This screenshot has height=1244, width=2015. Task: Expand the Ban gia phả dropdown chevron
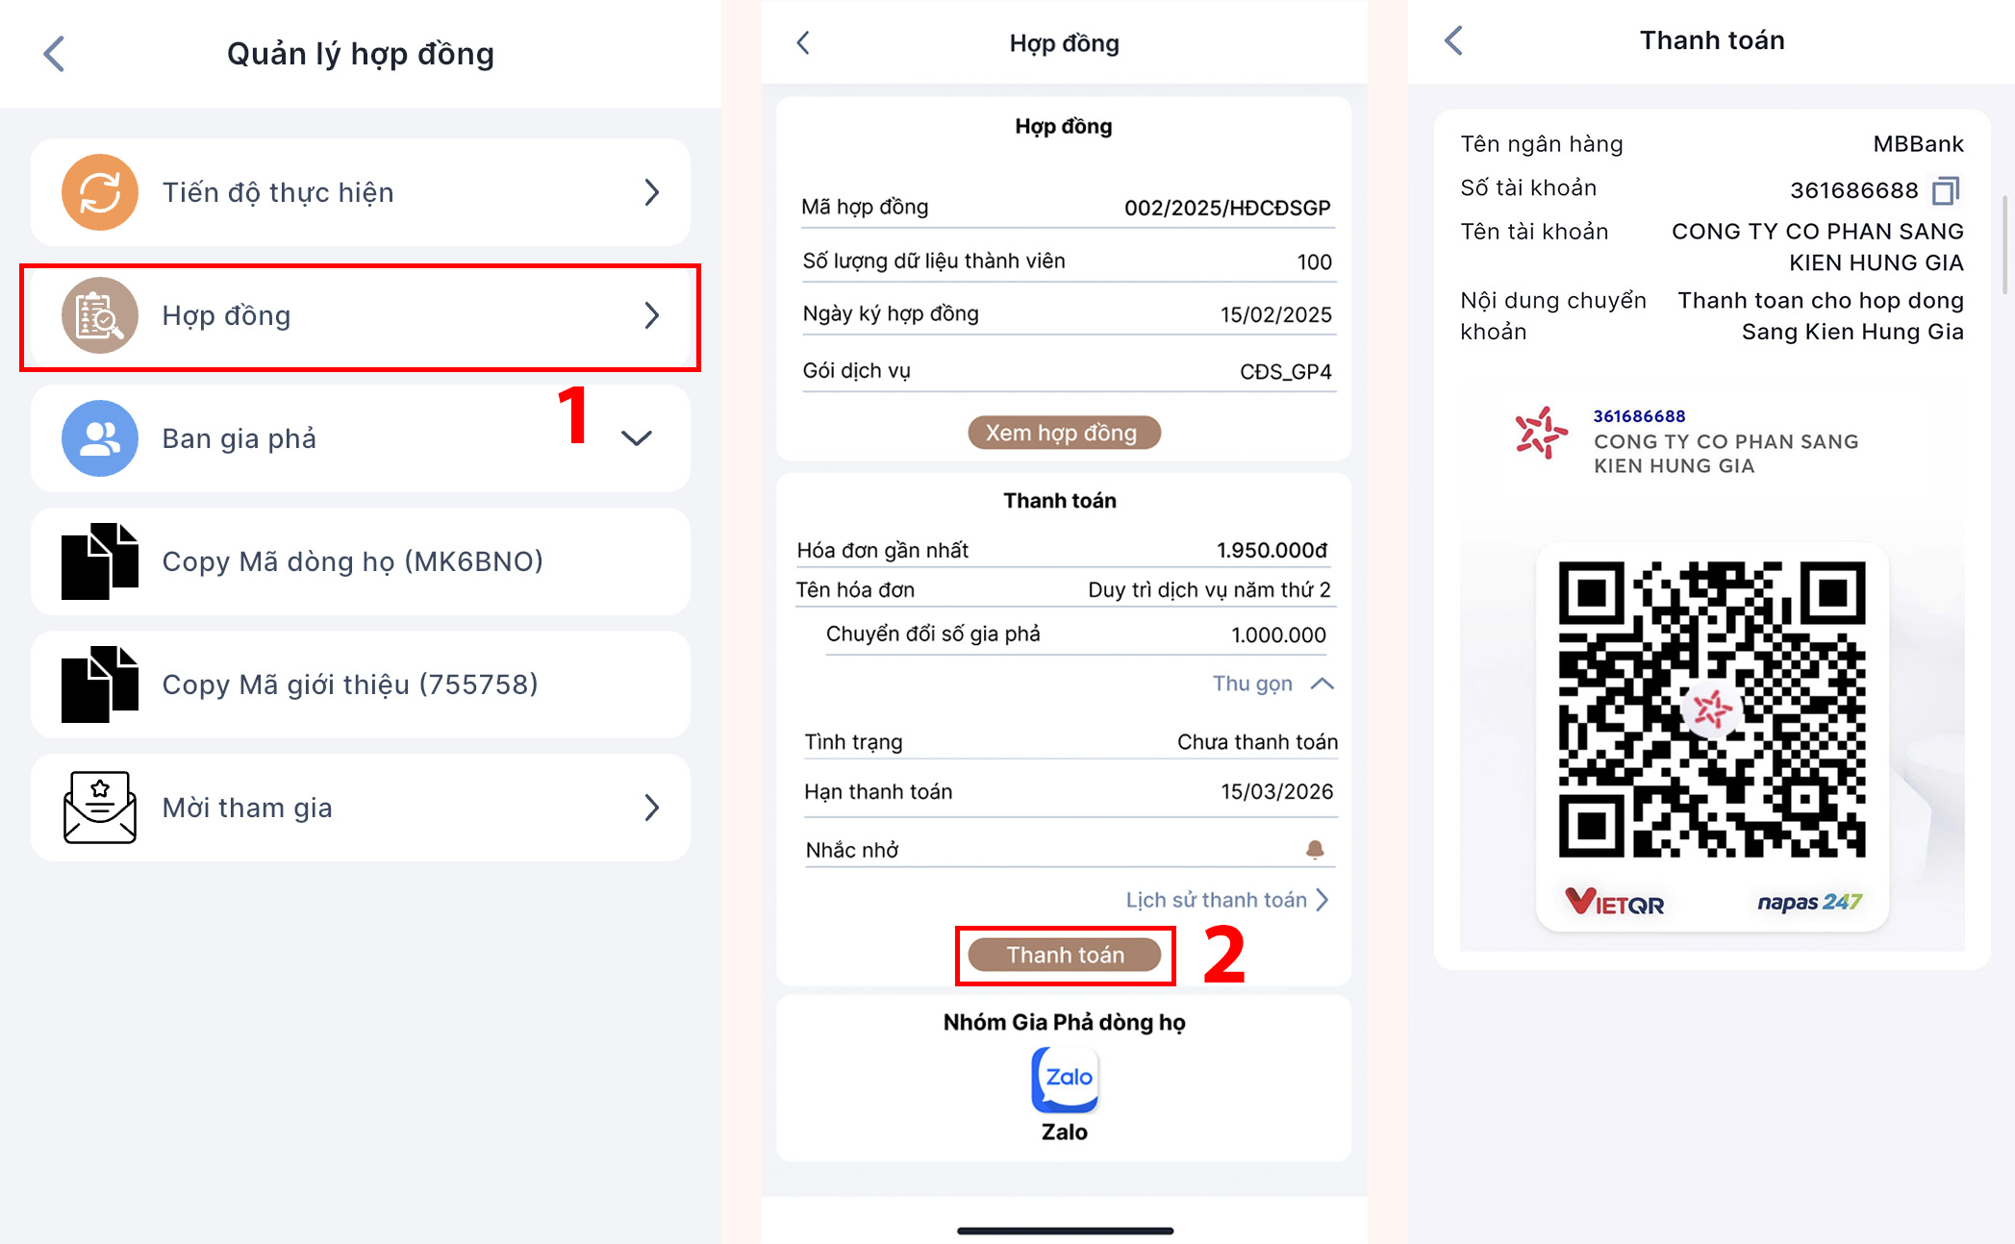[637, 438]
